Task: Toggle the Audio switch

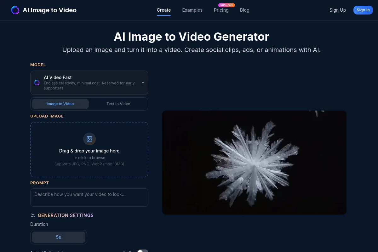Action: tap(143, 252)
